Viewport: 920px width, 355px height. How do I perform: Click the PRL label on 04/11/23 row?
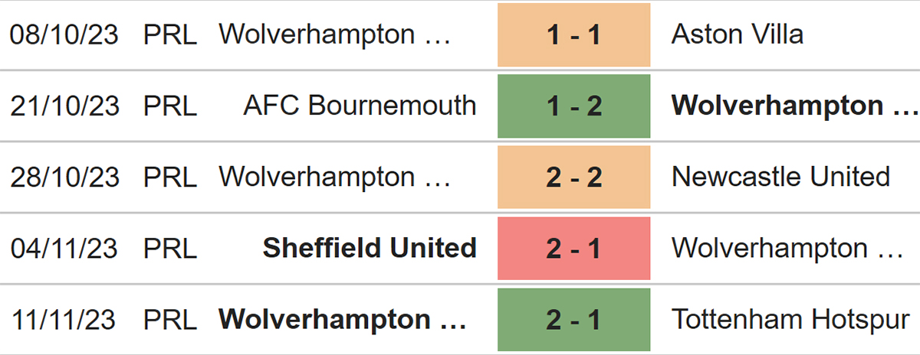coord(170,248)
